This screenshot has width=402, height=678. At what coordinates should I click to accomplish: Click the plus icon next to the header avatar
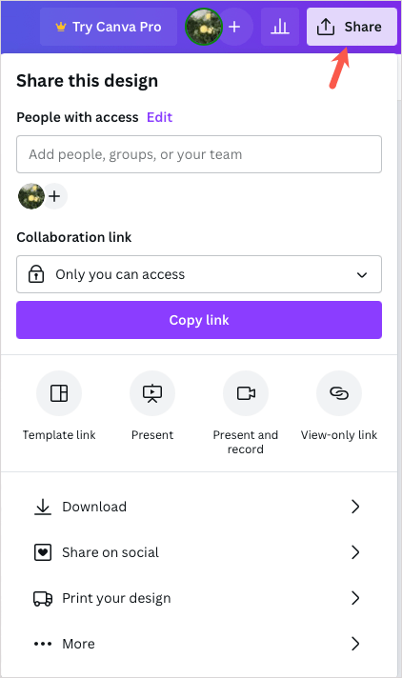coord(234,27)
